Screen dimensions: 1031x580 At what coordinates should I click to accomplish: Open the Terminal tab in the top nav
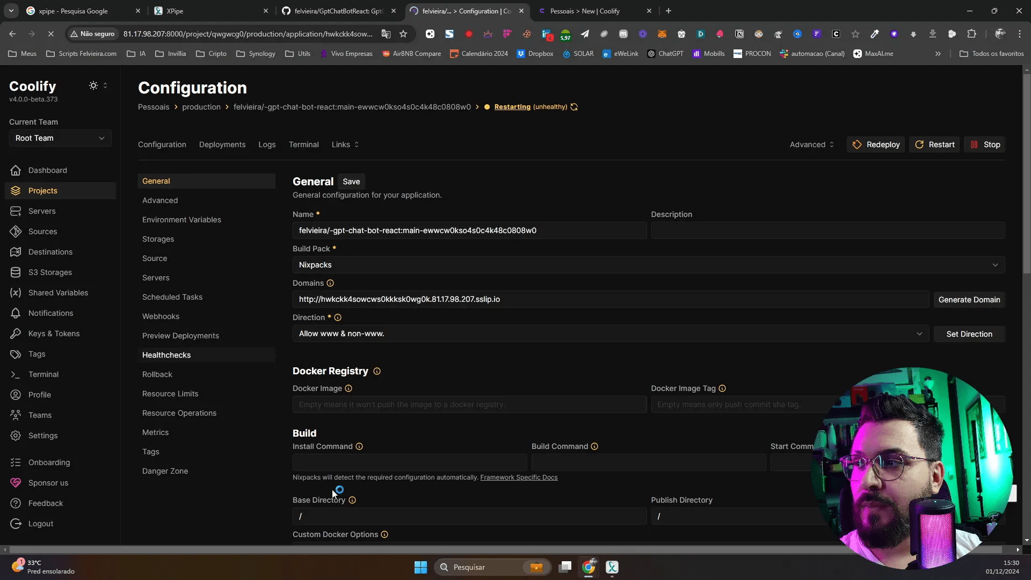tap(304, 144)
